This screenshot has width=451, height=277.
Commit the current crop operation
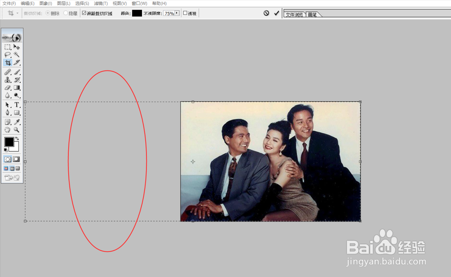(277, 13)
